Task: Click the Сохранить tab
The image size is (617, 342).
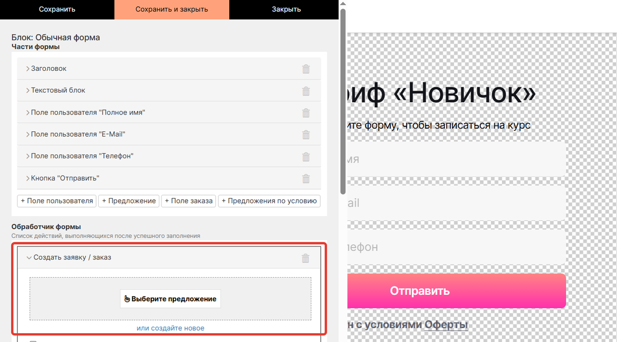Action: point(57,9)
